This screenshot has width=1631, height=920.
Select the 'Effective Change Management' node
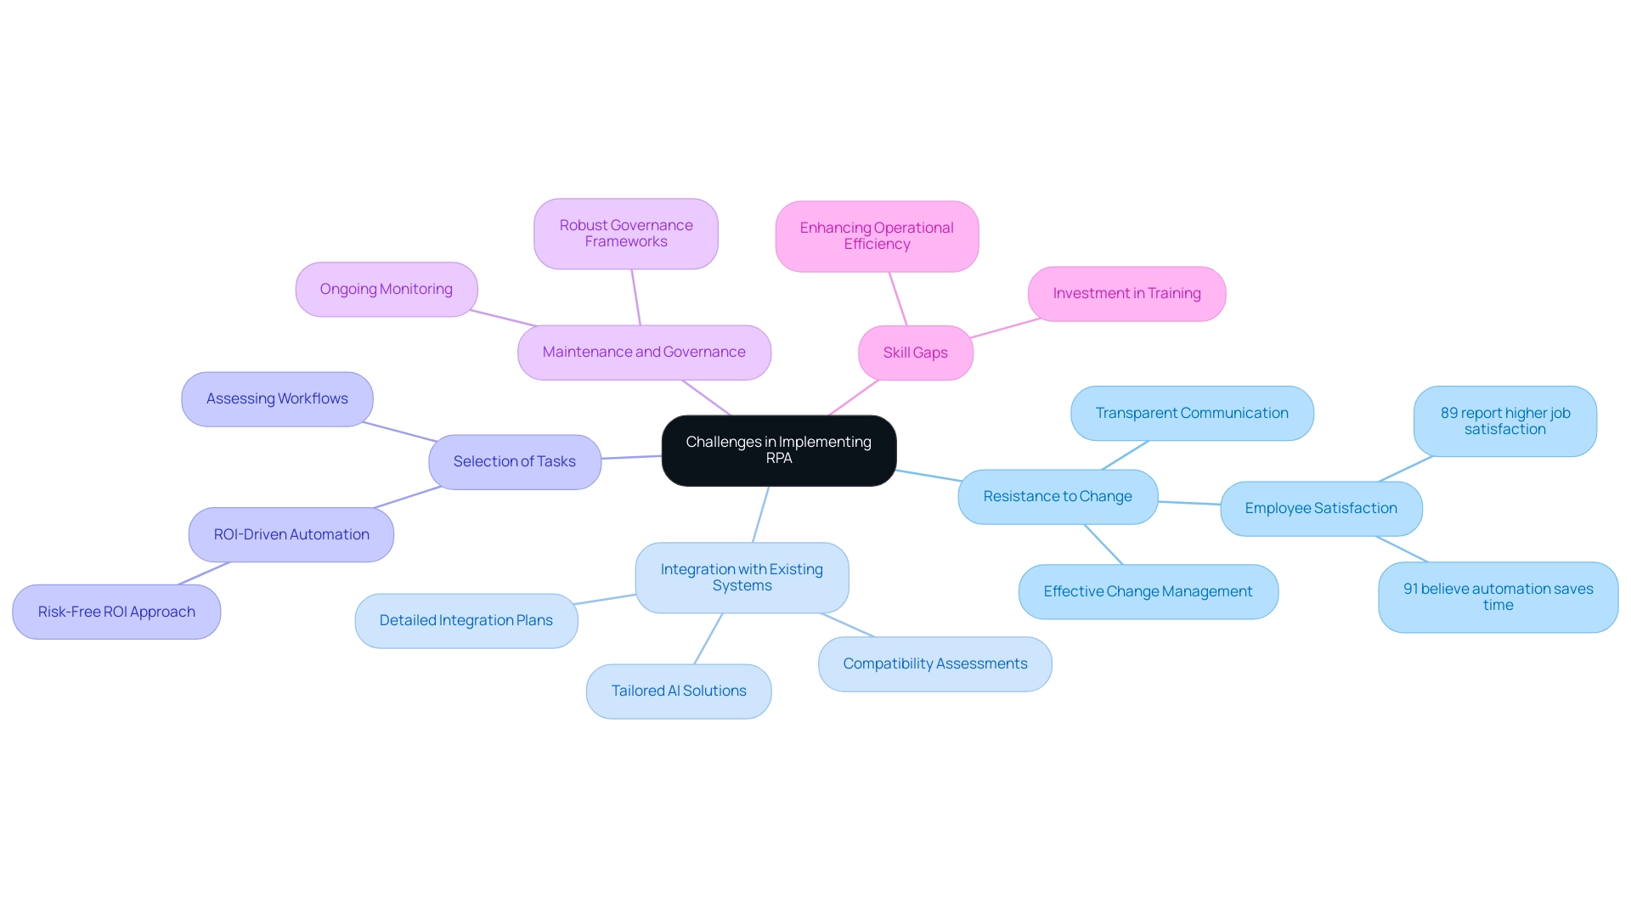point(1147,590)
